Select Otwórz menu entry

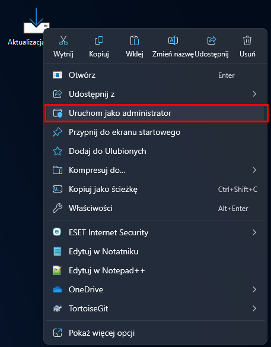point(155,75)
